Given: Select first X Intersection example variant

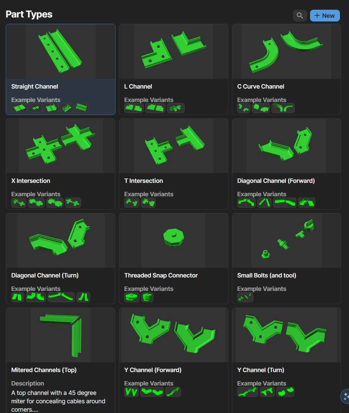Looking at the screenshot, I should (x=19, y=203).
